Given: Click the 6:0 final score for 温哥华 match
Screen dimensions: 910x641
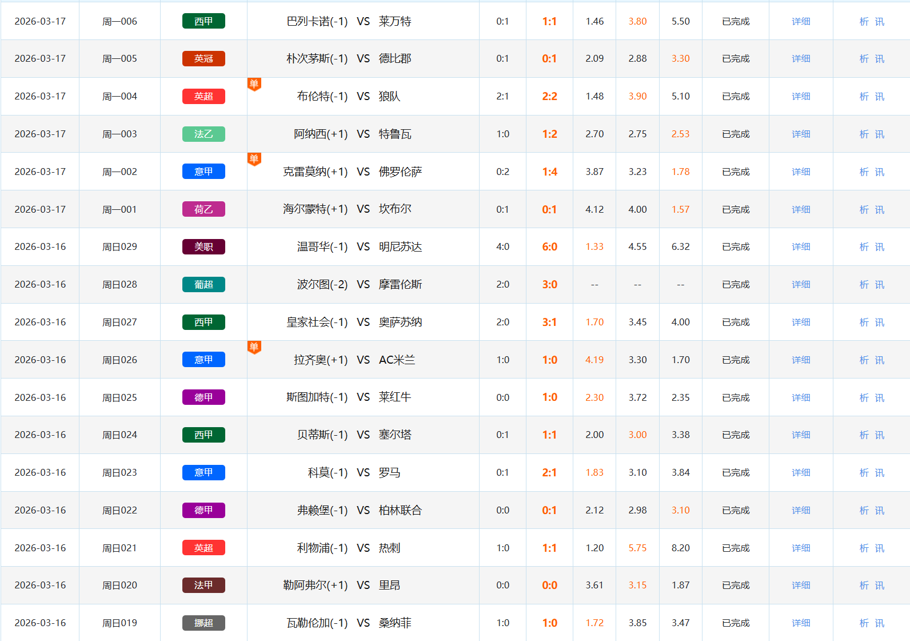Looking at the screenshot, I should click(x=549, y=246).
